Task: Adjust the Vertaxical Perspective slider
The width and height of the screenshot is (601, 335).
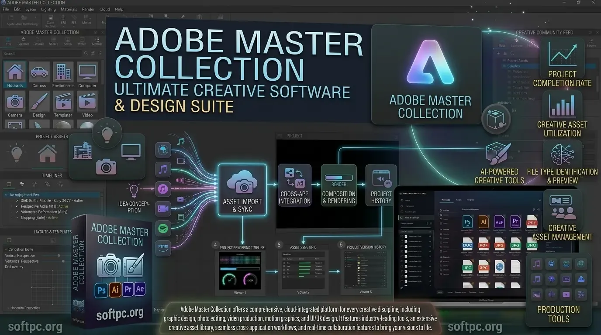Action: click(x=64, y=261)
